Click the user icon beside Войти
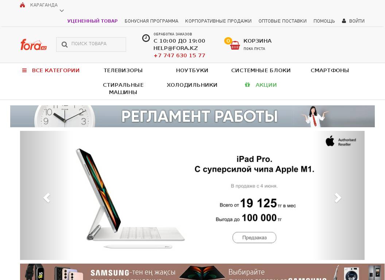 344,21
